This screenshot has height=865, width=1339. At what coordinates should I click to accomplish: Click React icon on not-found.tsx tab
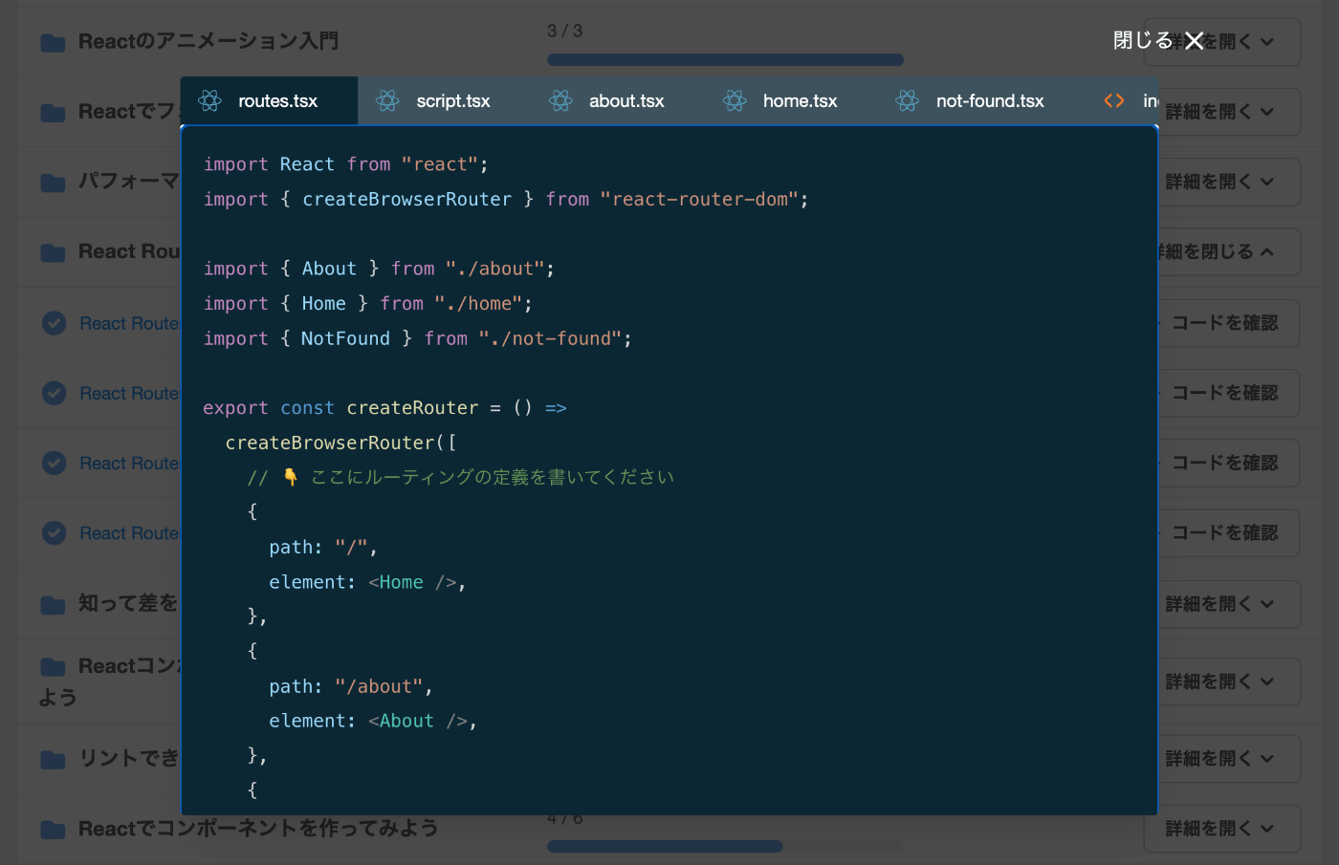tap(908, 100)
